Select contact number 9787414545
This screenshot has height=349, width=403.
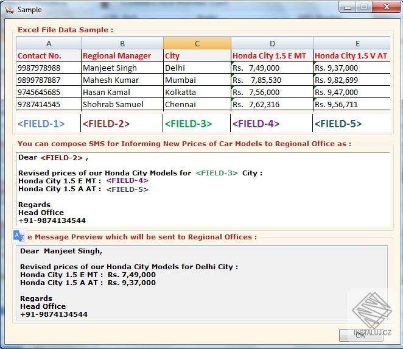pyautogui.click(x=49, y=104)
